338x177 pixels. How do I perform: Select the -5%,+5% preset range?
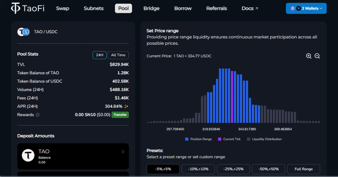tap(163, 169)
